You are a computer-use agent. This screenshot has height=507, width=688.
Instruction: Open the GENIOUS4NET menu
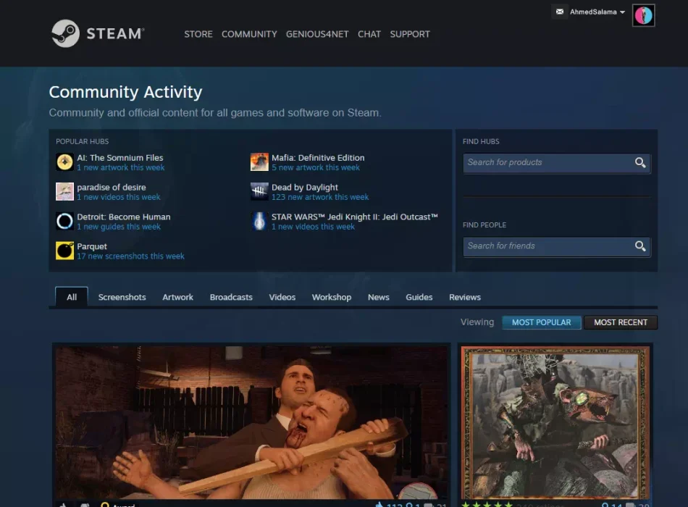(317, 34)
